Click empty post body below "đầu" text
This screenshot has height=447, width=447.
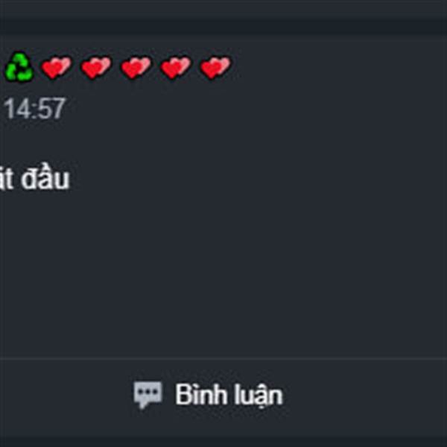point(223,271)
